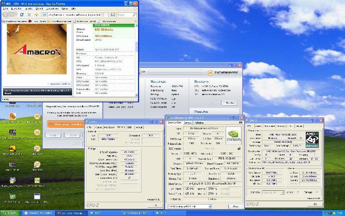This screenshot has width=345, height=216.
Task: Click the camera screenshot icon in GPU-Z
Action: coord(240,122)
